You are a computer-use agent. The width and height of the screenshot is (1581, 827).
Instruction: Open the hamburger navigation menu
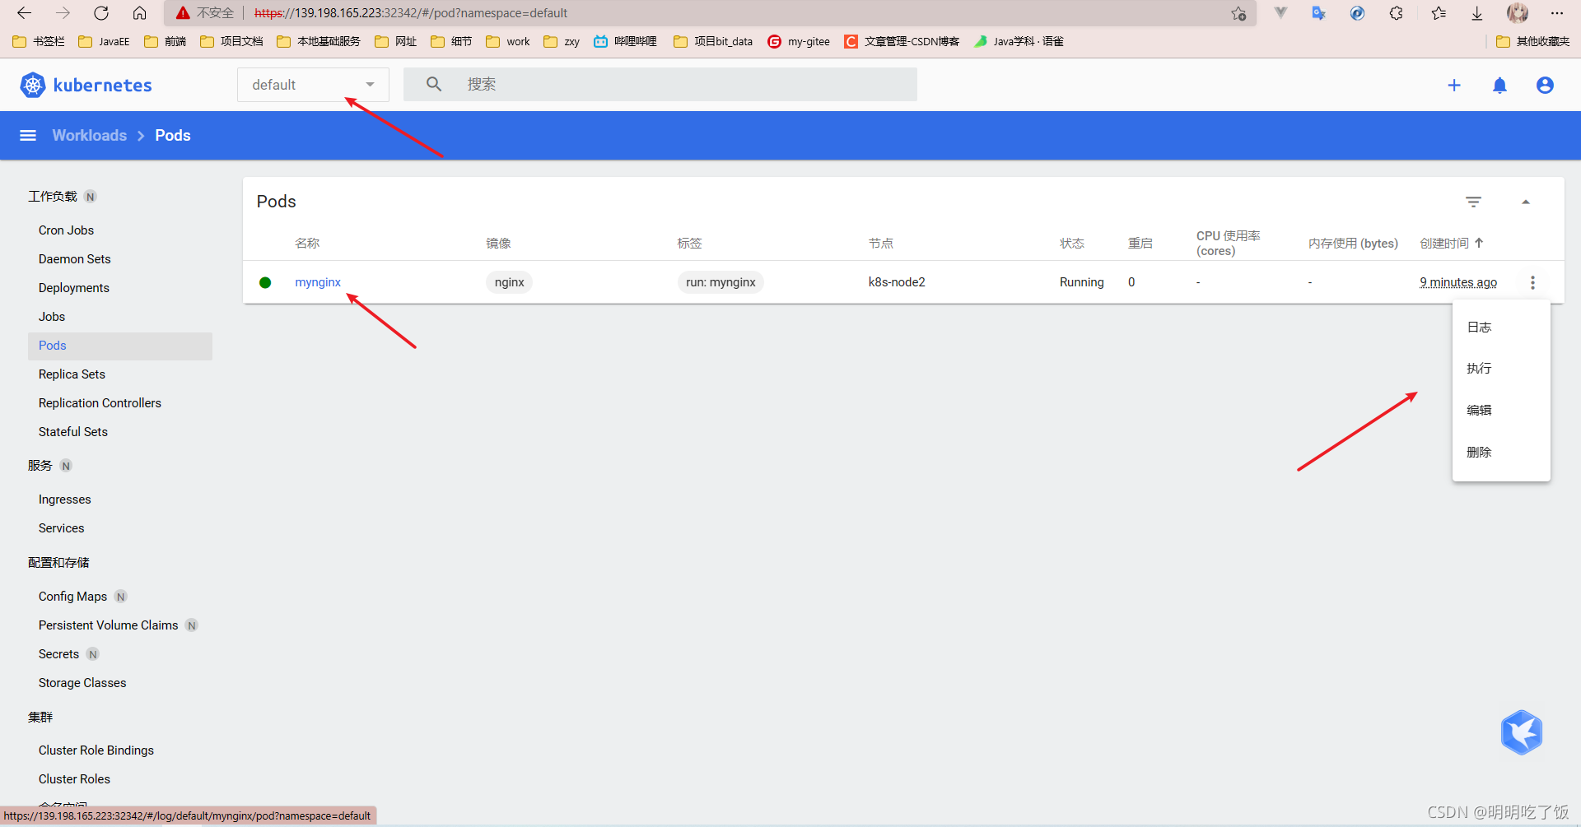[28, 136]
